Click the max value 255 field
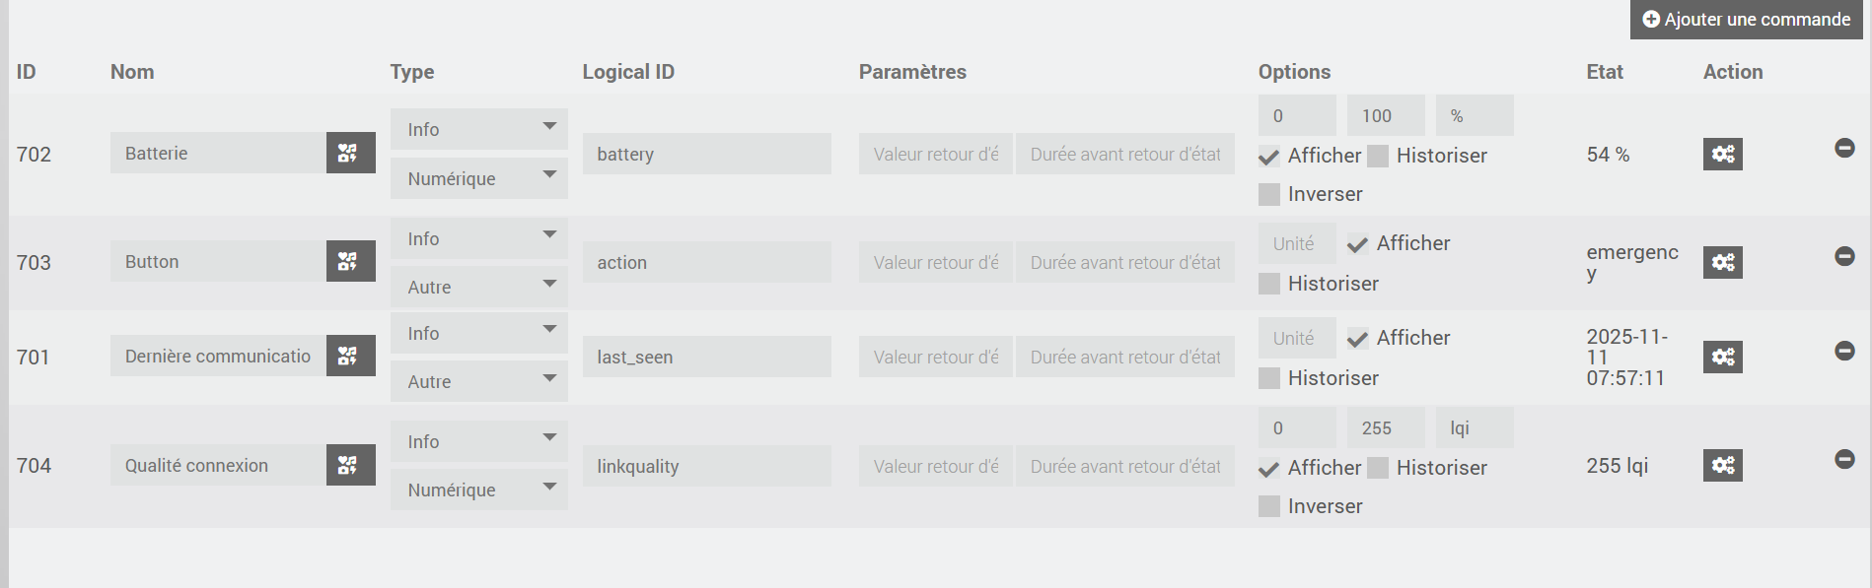This screenshot has width=1872, height=588. [x=1385, y=427]
